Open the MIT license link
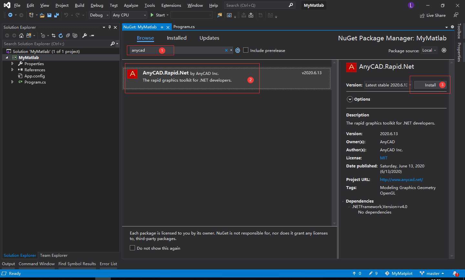The width and height of the screenshot is (465, 280). point(384,158)
